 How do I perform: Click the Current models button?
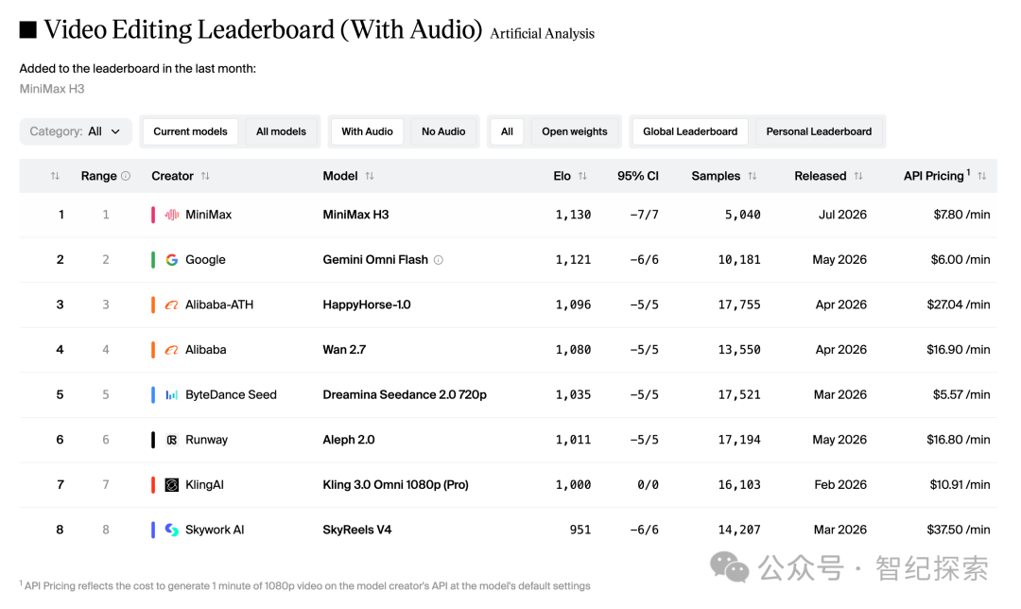190,131
